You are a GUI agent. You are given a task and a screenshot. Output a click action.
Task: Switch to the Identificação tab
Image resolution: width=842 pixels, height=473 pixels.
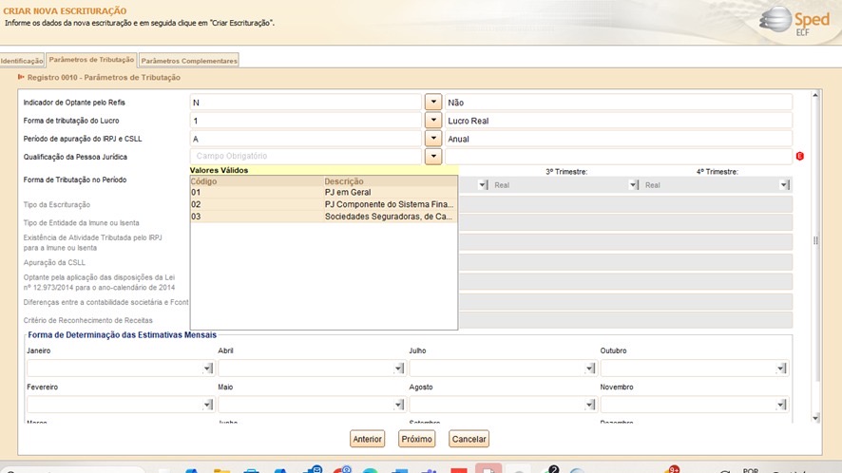pos(22,61)
